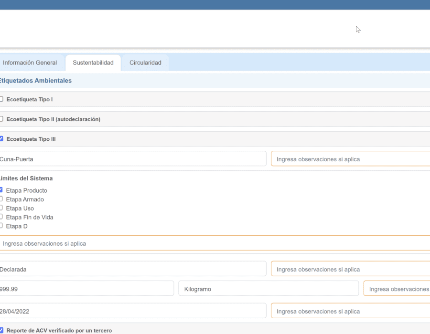This screenshot has width=430, height=334.
Task: Open the Kilogramo unit dropdown
Action: click(x=268, y=289)
